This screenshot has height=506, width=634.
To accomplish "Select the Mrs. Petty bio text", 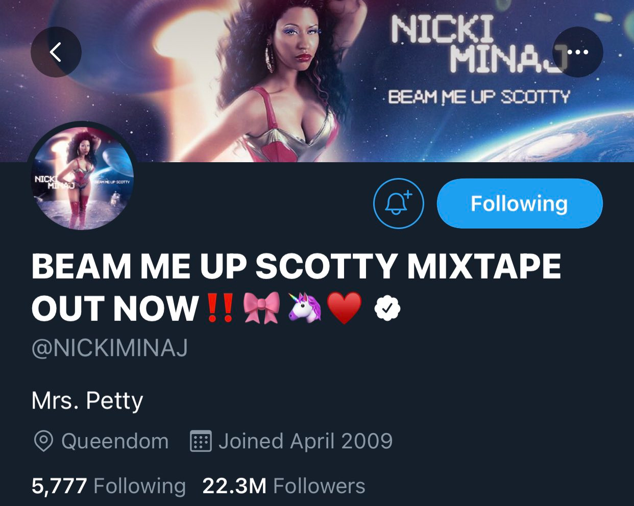I will click(87, 401).
